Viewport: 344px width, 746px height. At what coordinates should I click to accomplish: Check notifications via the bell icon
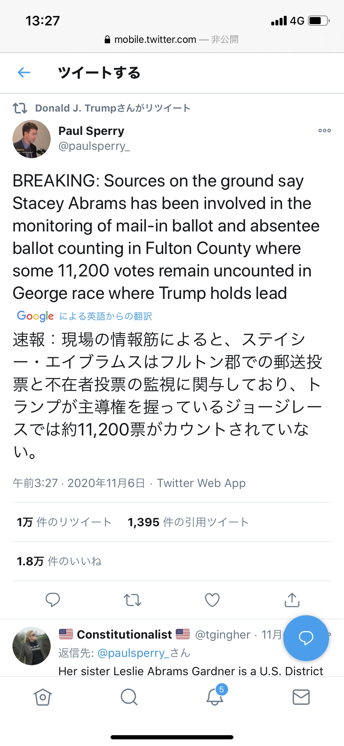pos(215,699)
